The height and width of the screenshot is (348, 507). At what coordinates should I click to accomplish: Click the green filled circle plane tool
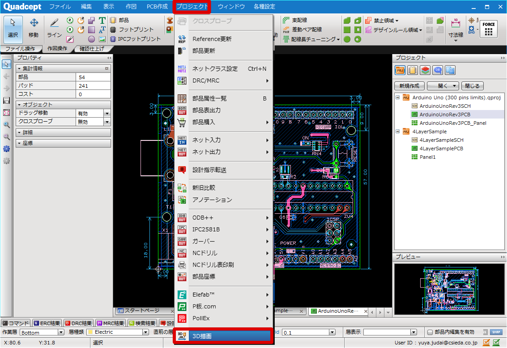[347, 39]
